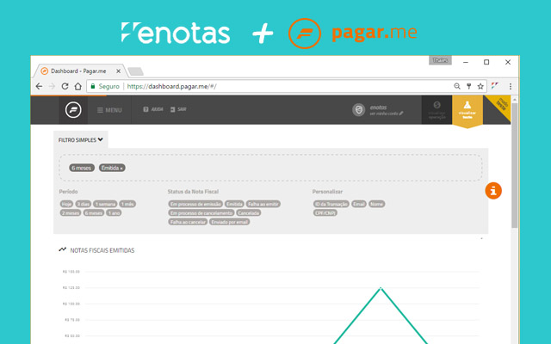Reload the page with the refresh icon

65,86
